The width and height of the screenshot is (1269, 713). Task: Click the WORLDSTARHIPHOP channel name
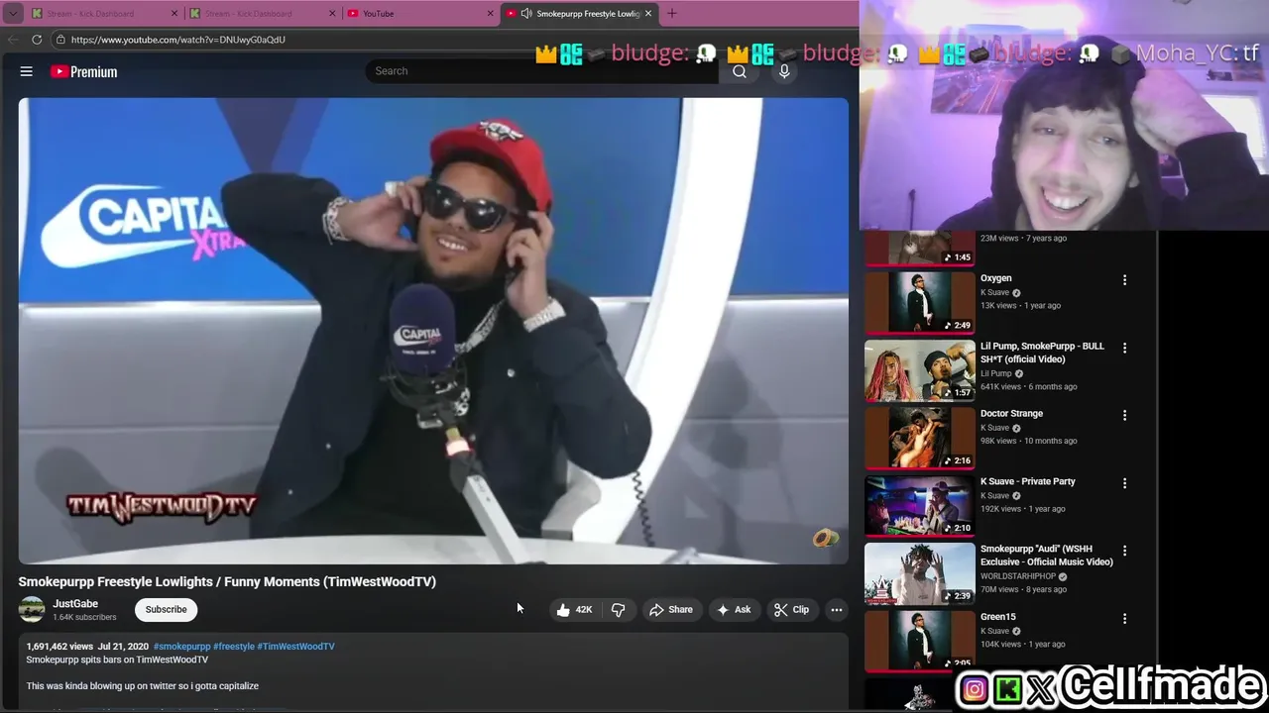coord(1018,576)
